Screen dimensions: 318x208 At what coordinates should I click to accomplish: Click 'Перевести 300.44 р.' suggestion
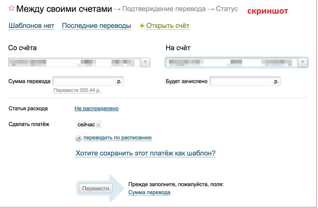pos(77,90)
